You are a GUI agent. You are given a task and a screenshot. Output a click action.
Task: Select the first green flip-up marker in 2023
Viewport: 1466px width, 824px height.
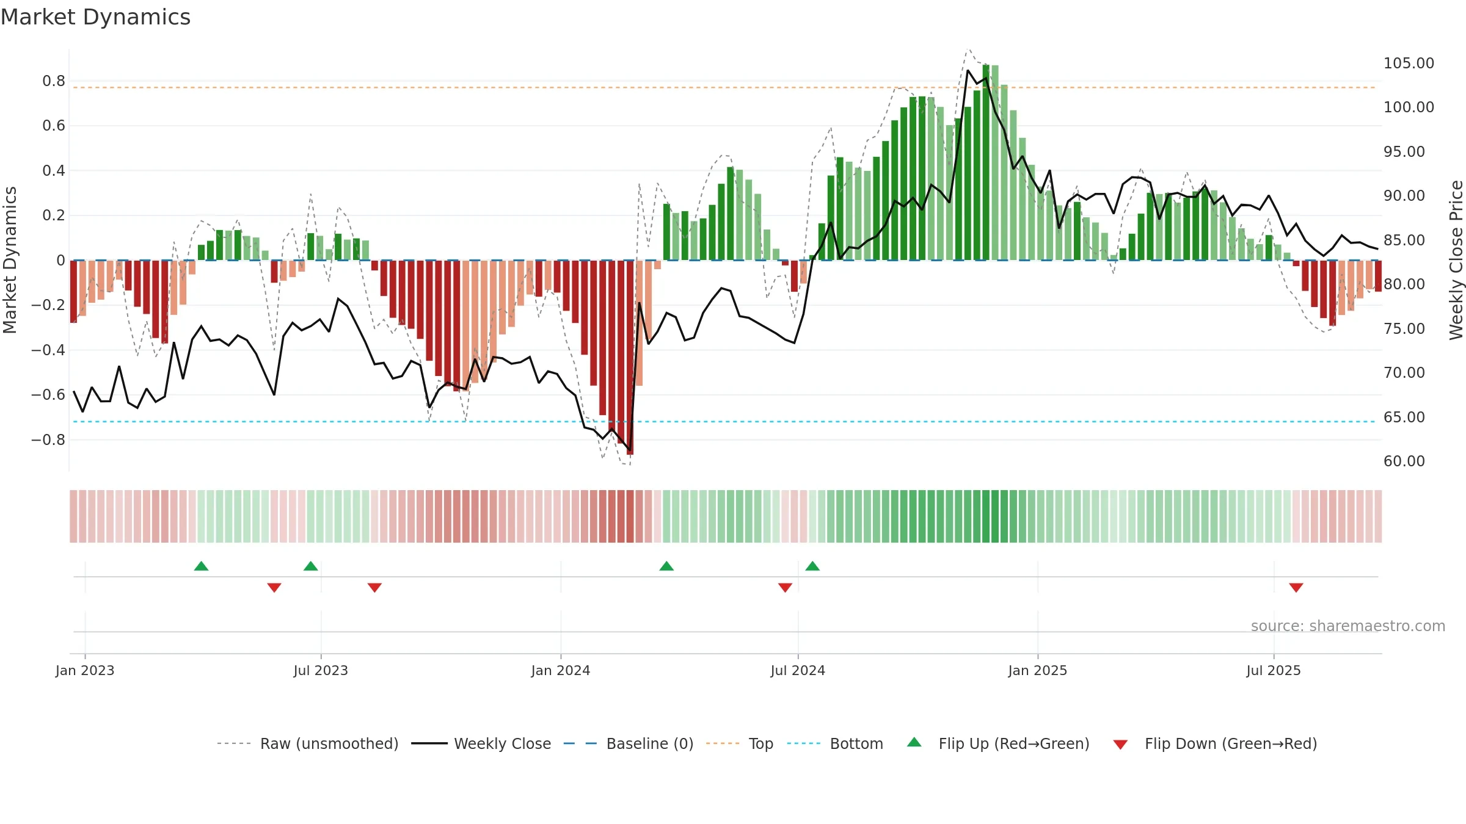(201, 566)
